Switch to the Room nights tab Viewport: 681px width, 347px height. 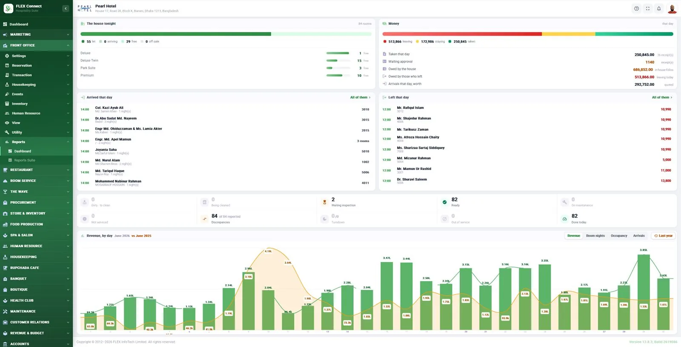click(595, 236)
